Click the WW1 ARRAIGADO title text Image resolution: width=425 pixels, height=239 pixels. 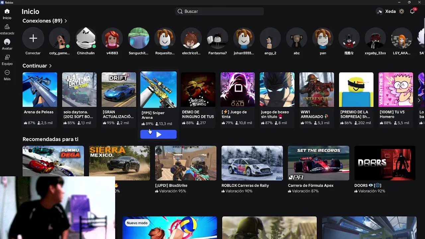click(x=314, y=114)
